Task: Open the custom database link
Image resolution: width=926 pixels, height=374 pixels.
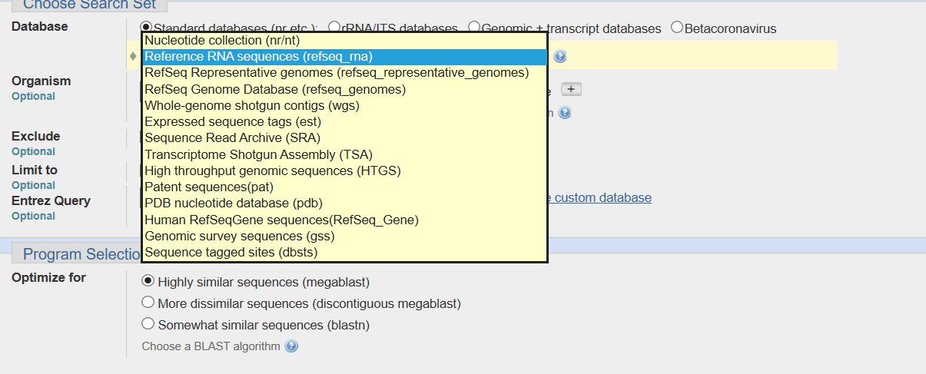Action: coord(602,197)
